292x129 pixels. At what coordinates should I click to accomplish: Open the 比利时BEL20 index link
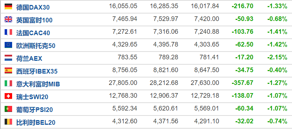pos(36,123)
